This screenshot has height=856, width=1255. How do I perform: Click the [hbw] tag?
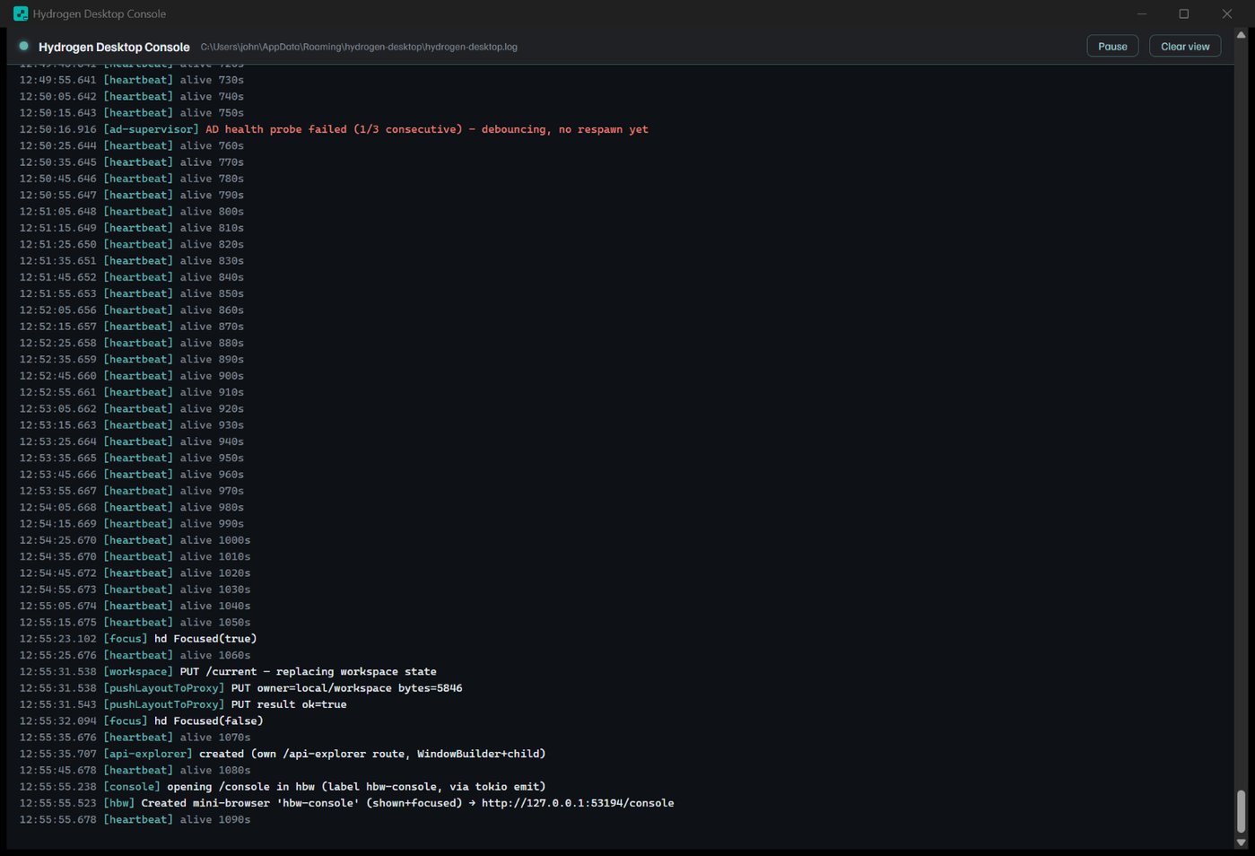click(118, 803)
